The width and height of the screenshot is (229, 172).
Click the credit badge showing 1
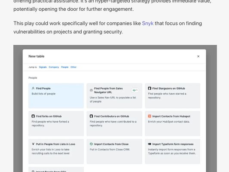coord(135,90)
